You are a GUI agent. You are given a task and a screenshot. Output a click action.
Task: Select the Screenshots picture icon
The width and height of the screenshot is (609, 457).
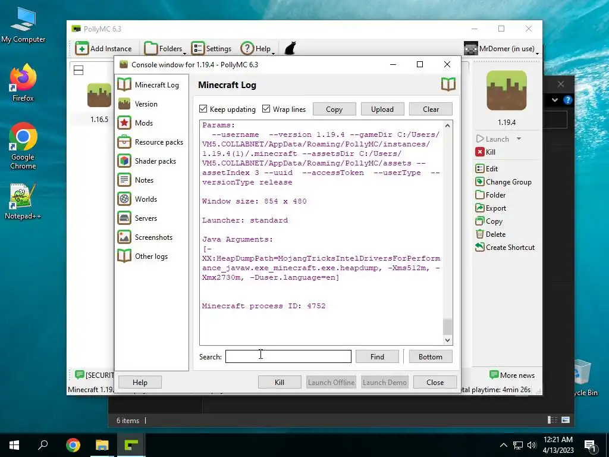124,237
